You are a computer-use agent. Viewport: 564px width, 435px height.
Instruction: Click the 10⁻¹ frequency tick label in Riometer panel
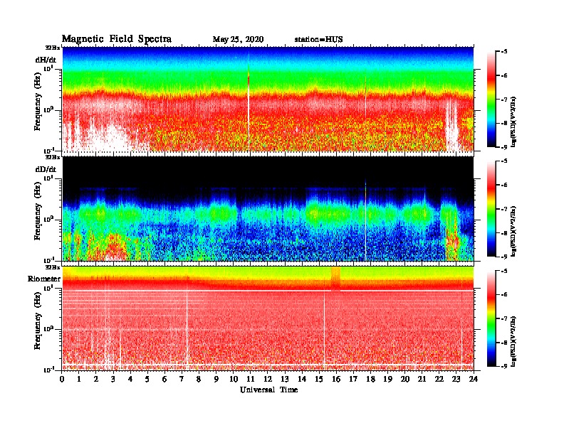coord(48,370)
